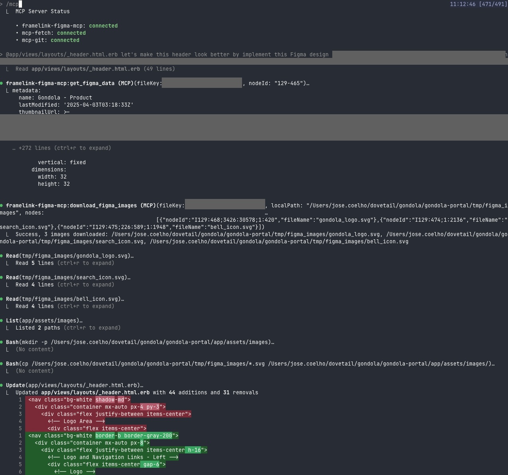Viewport: 508px width, 475px height.
Task: Click the mcp-fetch server entry
Action: pos(38,33)
